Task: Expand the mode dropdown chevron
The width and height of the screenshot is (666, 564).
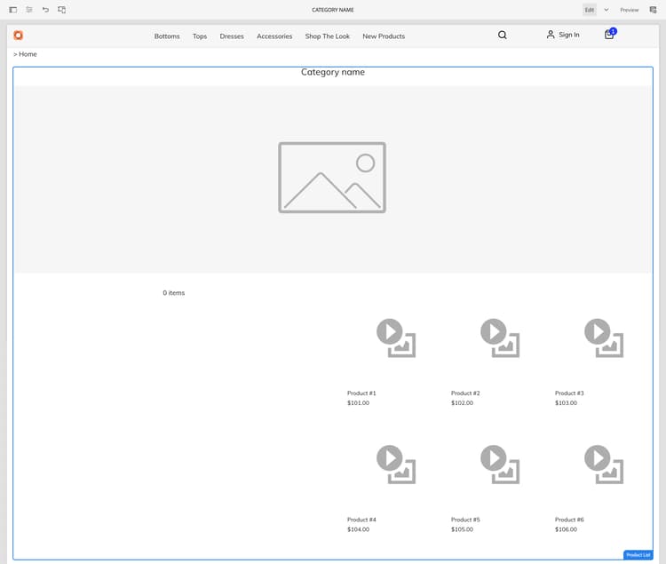Action: click(x=607, y=10)
